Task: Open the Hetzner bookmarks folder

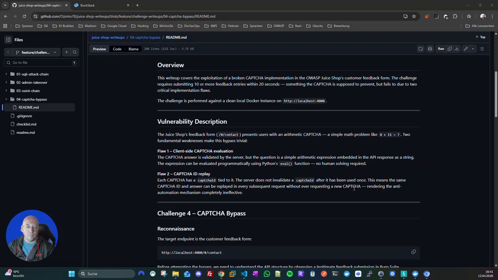Action: [230, 26]
